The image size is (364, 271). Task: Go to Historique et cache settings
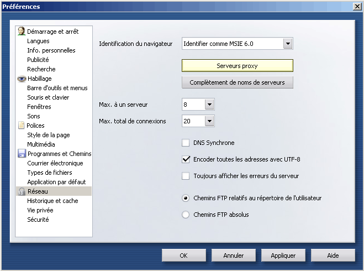(52, 201)
